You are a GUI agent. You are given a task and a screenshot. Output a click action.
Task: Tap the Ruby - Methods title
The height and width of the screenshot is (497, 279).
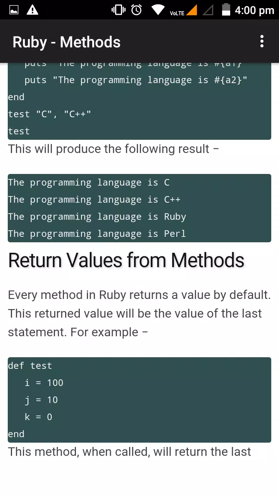point(66,42)
